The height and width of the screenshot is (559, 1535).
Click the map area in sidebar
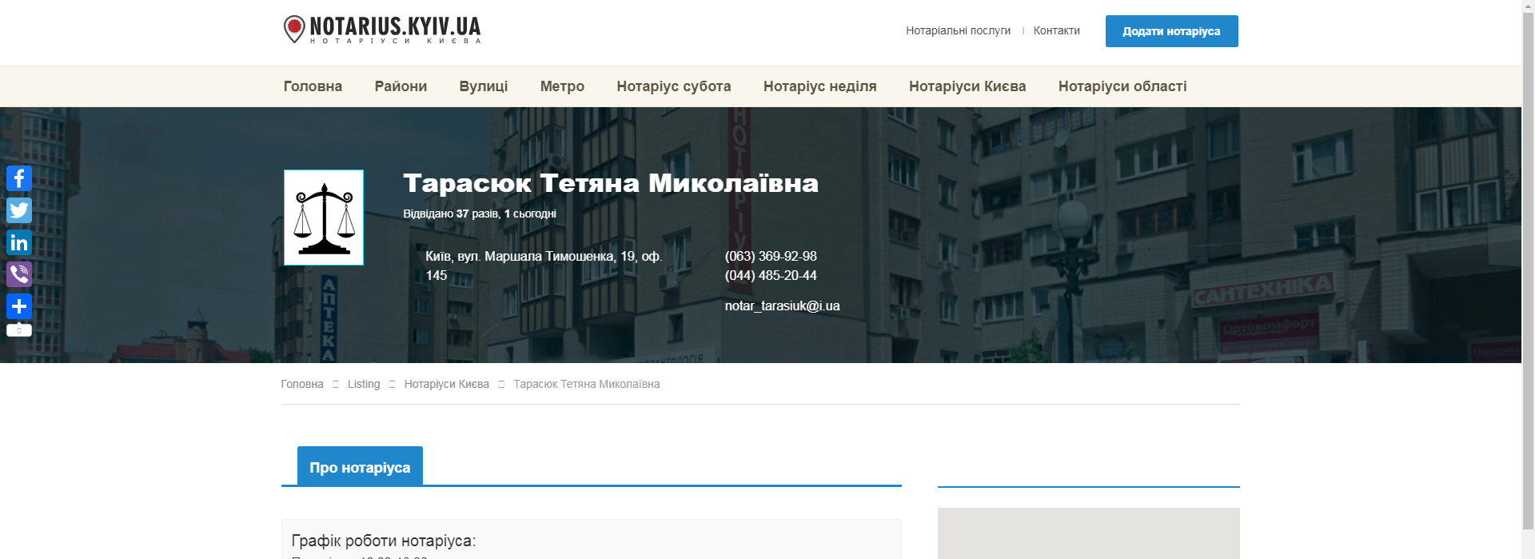(x=1089, y=533)
